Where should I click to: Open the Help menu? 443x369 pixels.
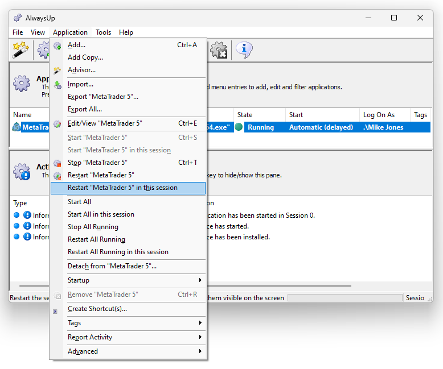point(126,32)
